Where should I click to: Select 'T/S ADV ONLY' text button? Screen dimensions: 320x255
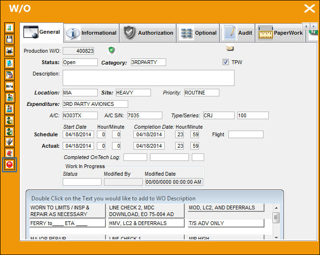point(226,223)
